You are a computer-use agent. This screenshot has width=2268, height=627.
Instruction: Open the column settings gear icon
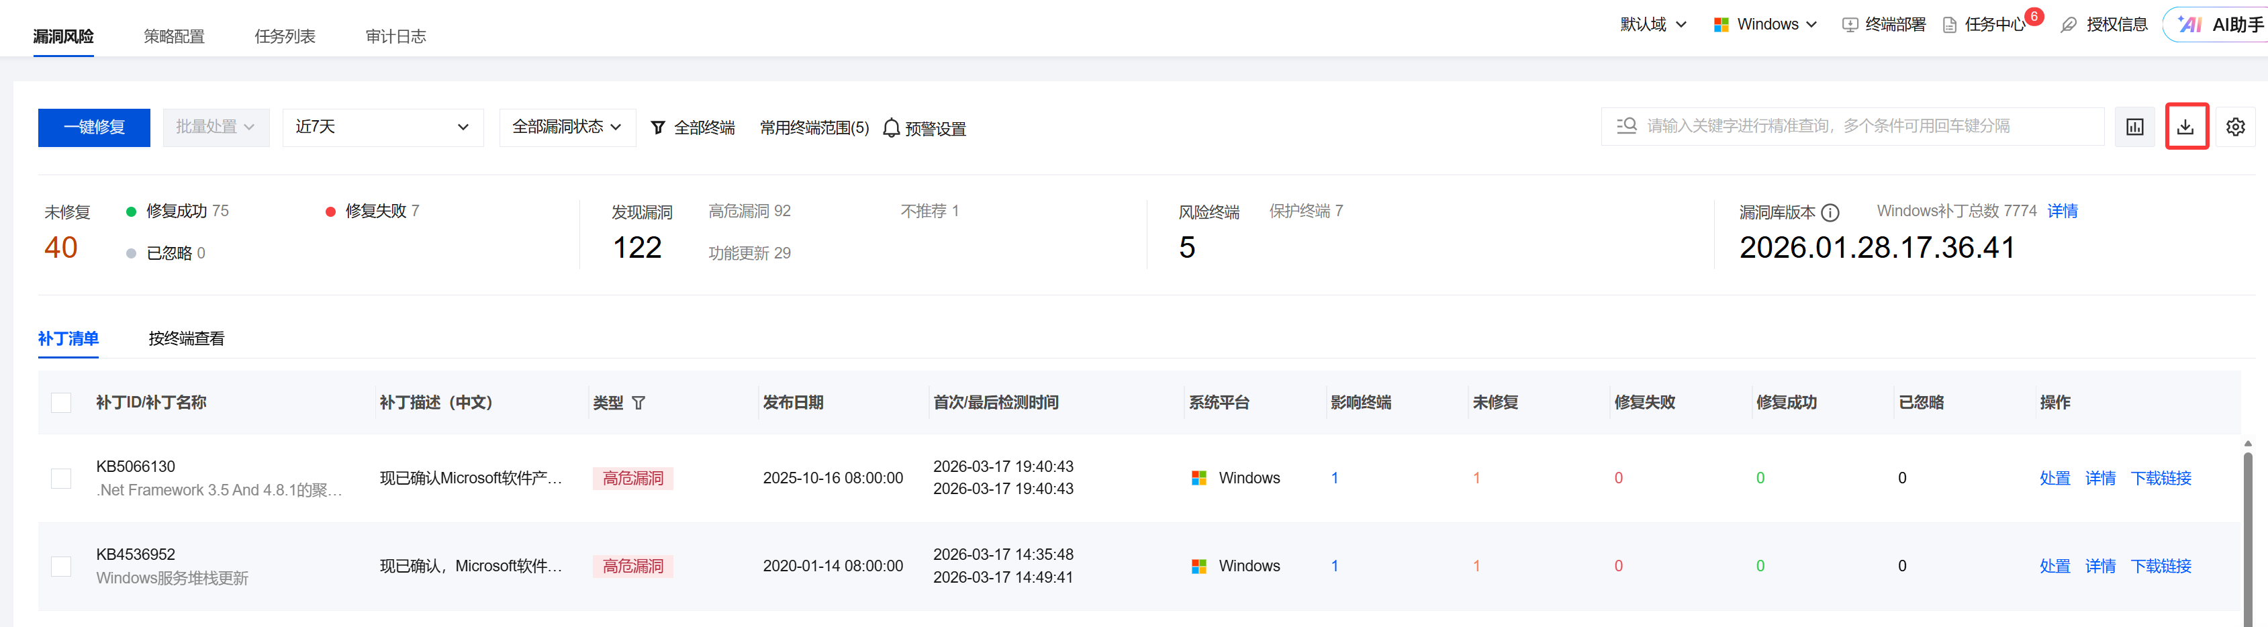pos(2235,127)
